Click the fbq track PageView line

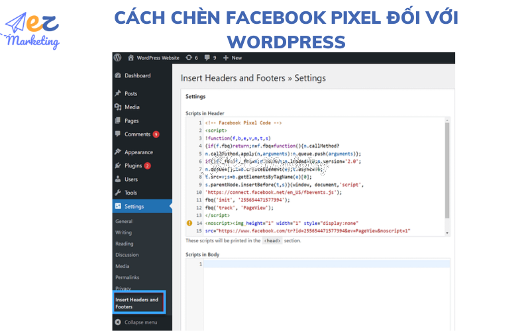click(x=239, y=208)
